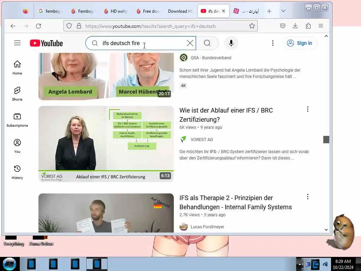Viewport: 361px width, 271px height.
Task: Open Shorts in the YouTube sidebar
Action: click(x=17, y=94)
